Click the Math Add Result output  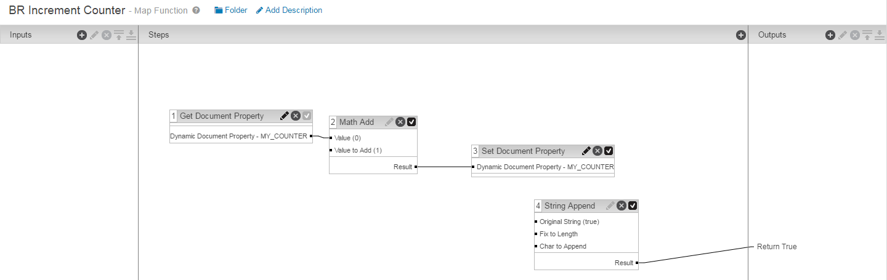coord(403,167)
